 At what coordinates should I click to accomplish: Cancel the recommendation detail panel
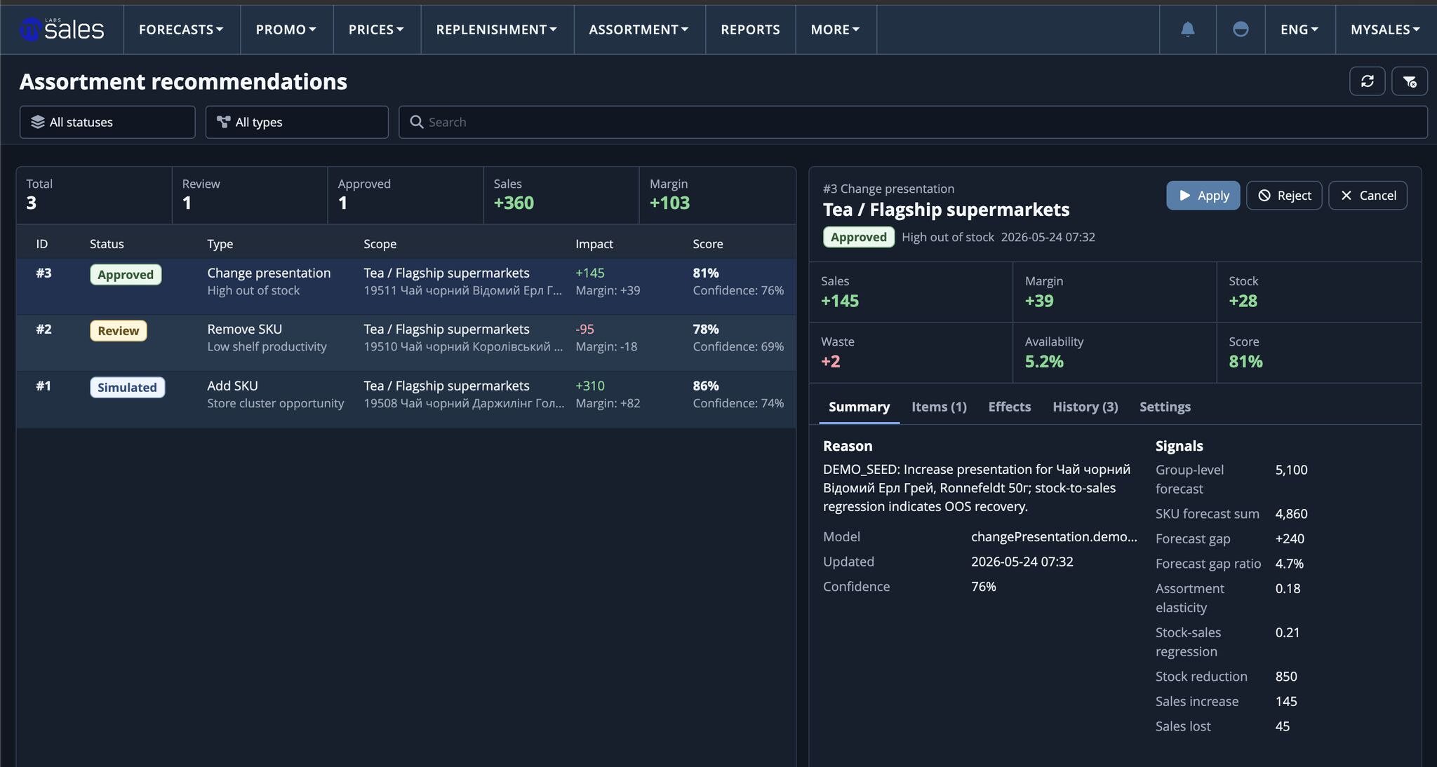1368,196
